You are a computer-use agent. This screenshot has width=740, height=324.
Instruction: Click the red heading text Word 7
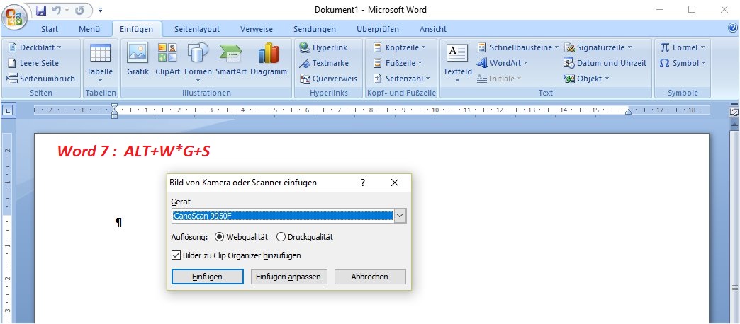(x=133, y=151)
